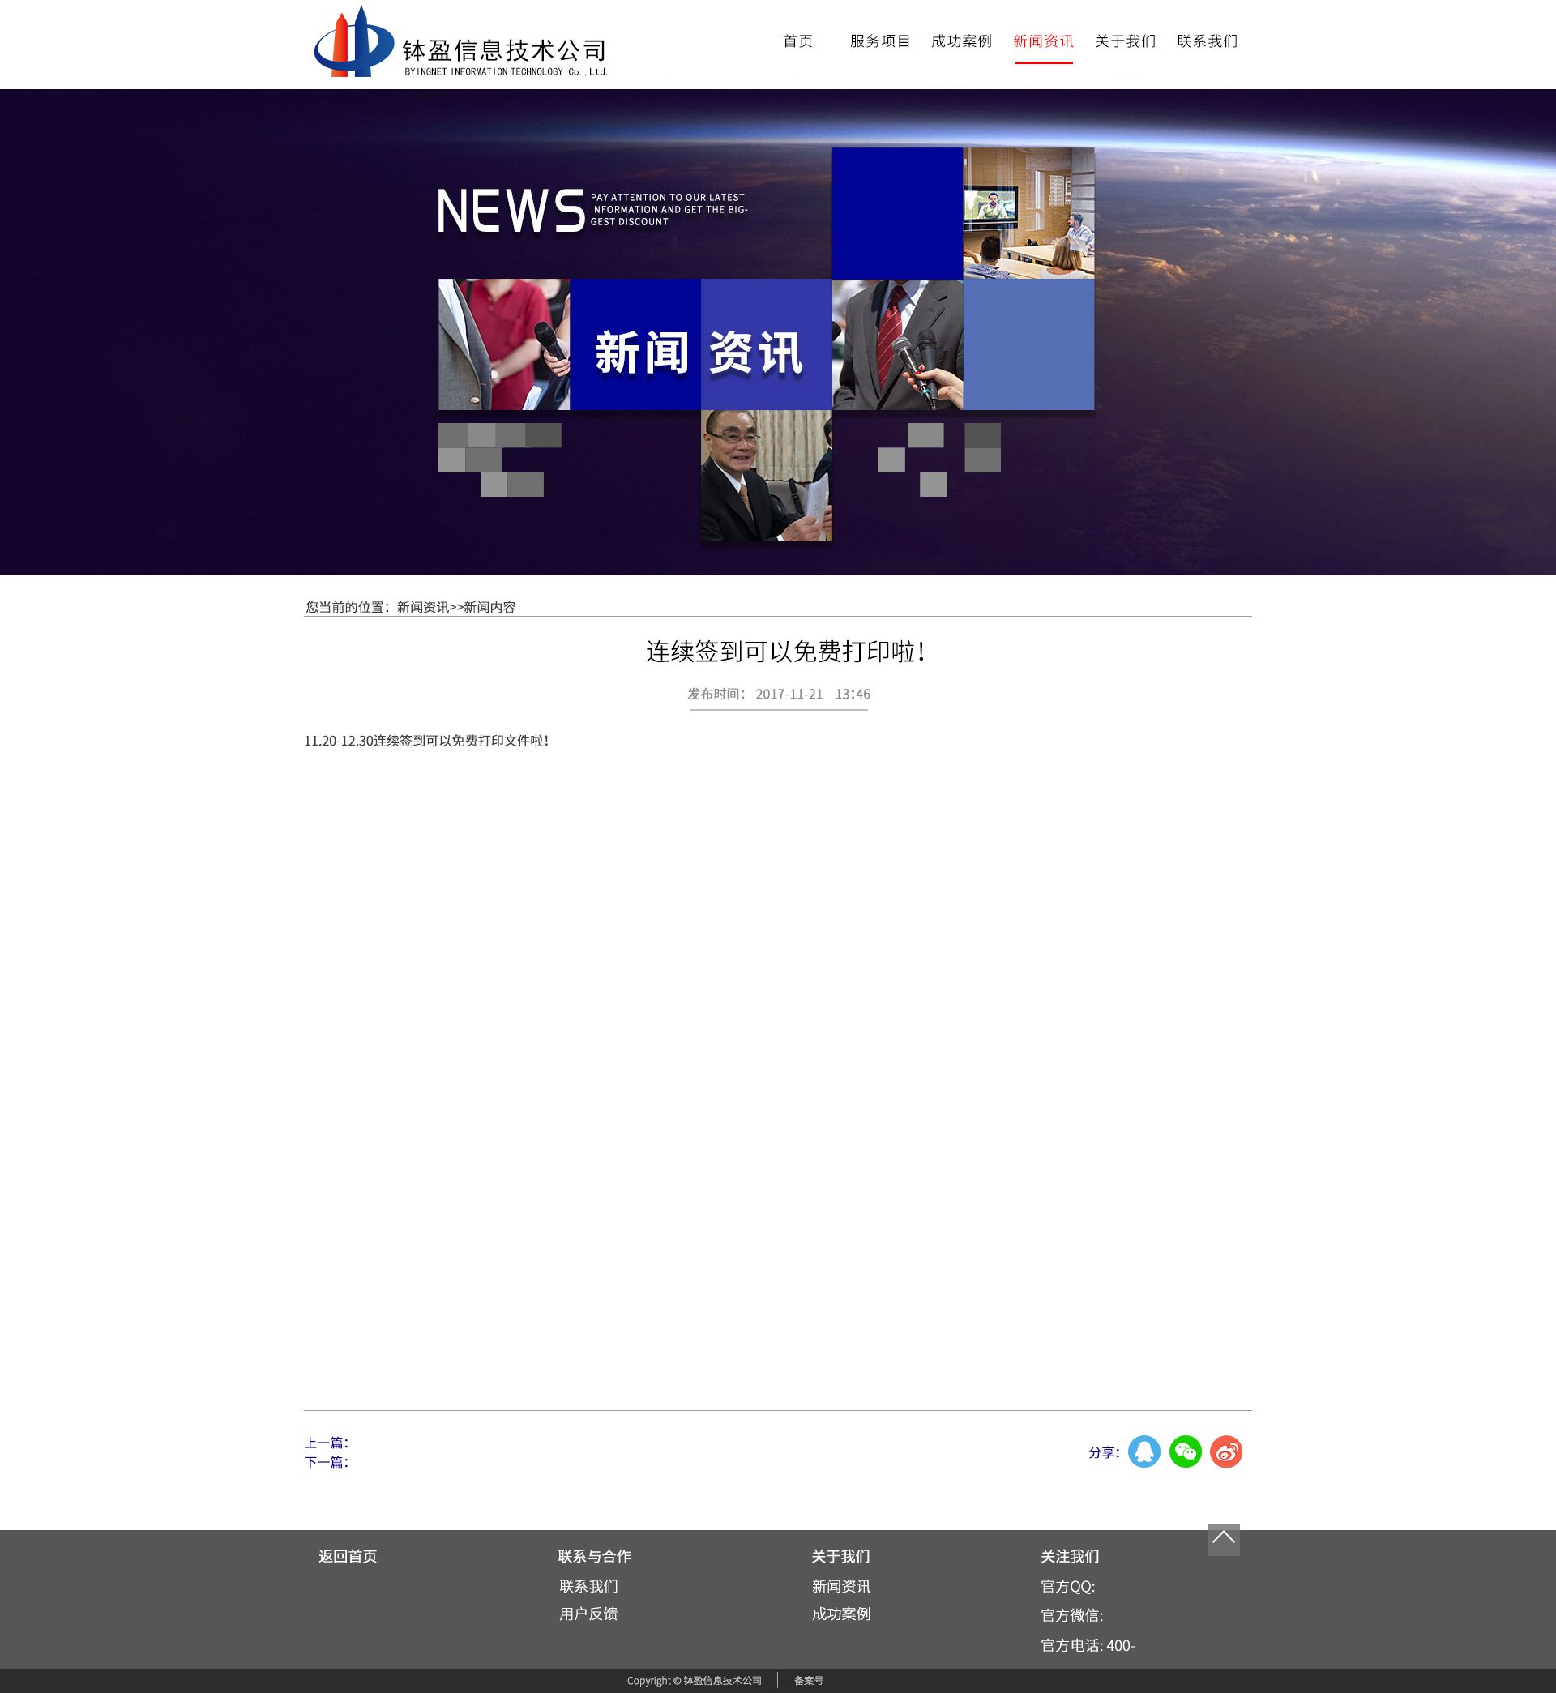The width and height of the screenshot is (1556, 1693).
Task: Share article via Weibo icon
Action: [x=1225, y=1451]
